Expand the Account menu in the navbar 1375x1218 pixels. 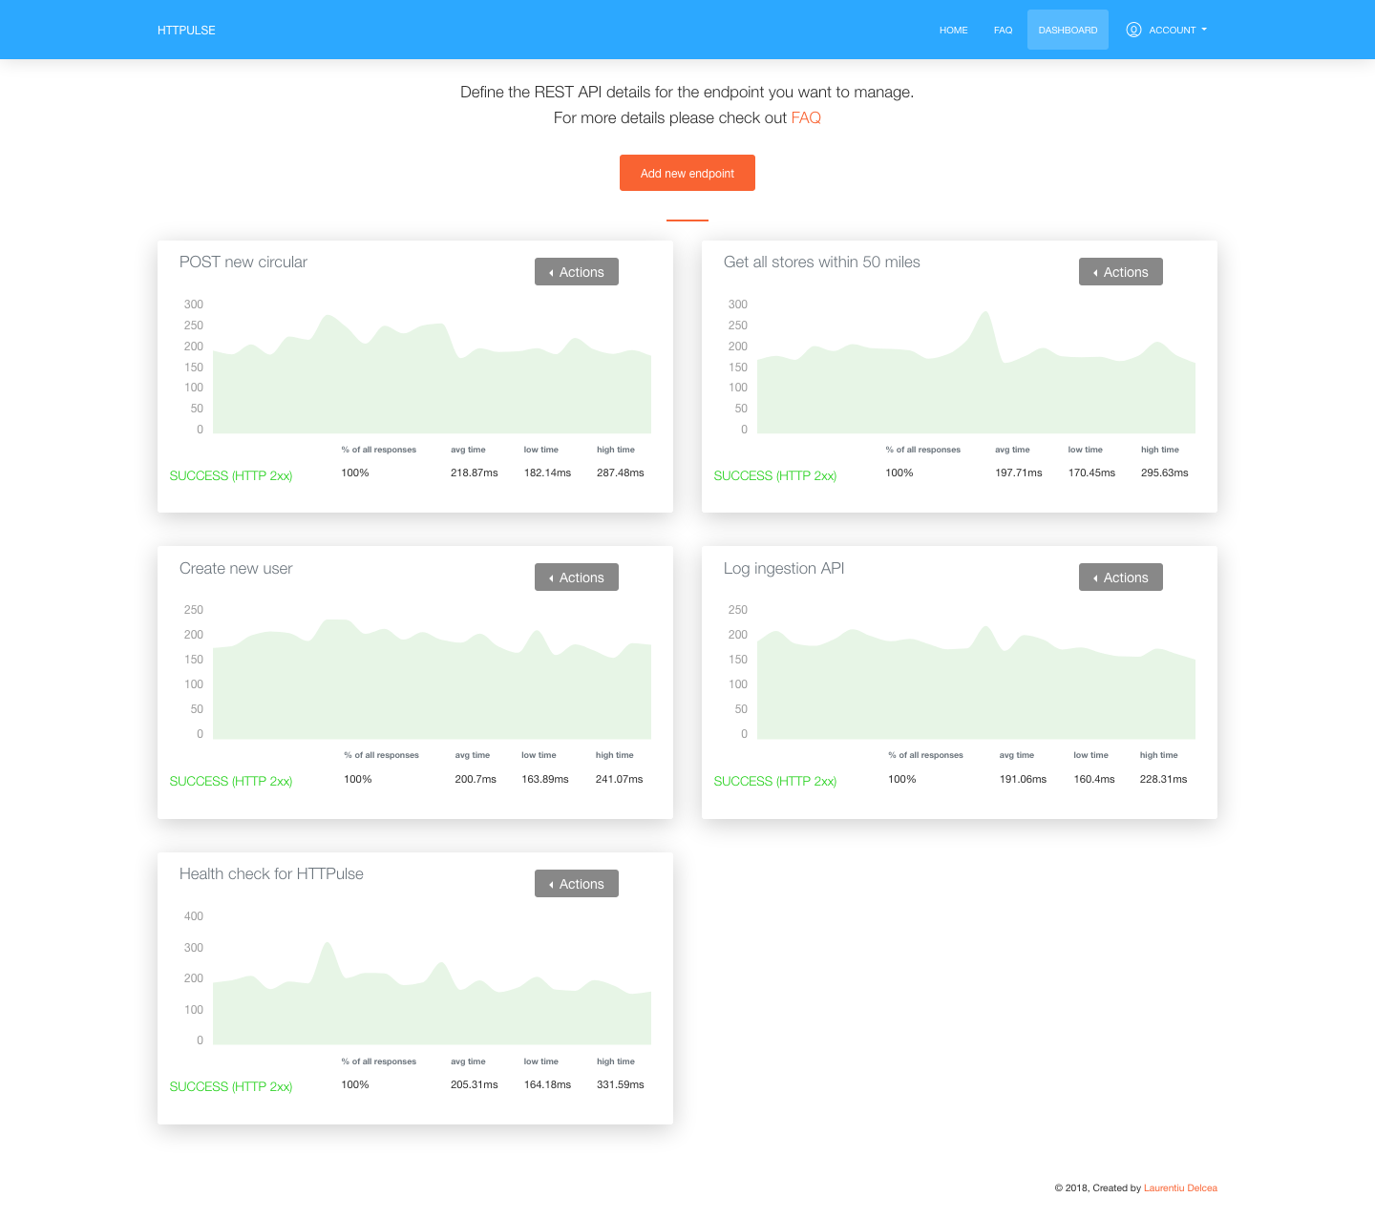(x=1173, y=30)
